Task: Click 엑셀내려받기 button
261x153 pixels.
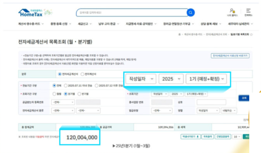Action: coord(190,137)
